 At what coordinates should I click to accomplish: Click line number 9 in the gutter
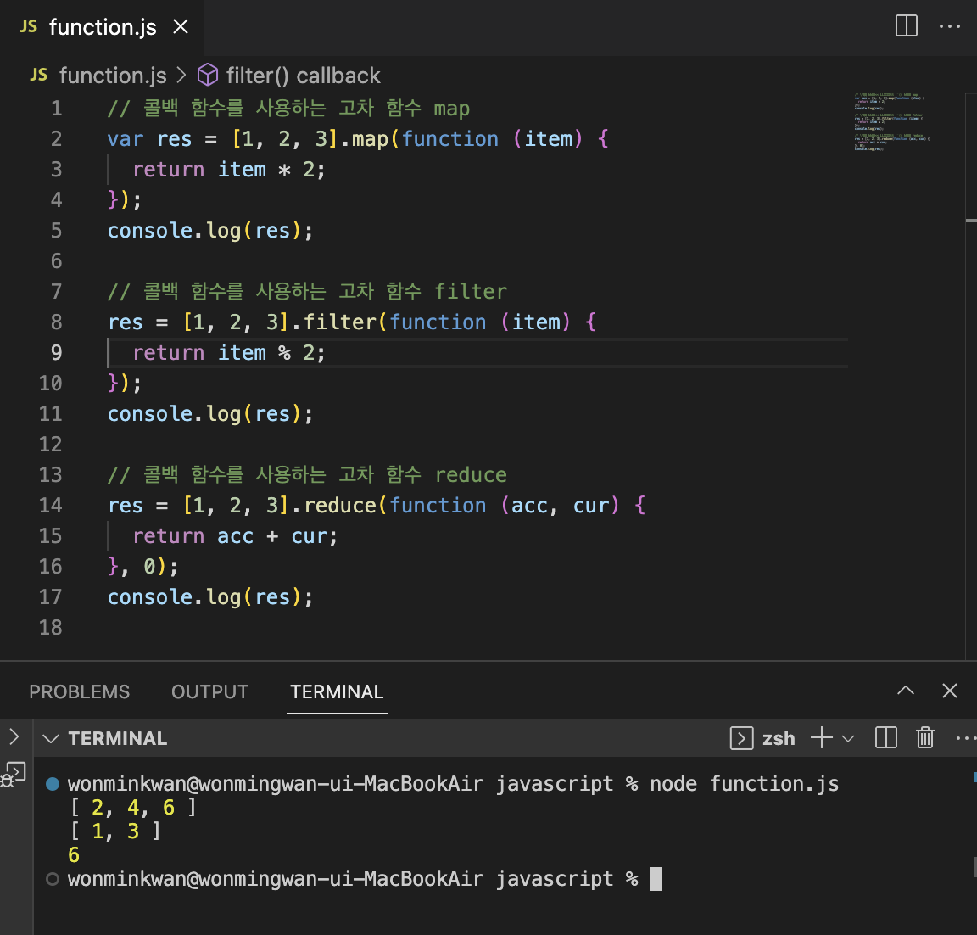(x=56, y=353)
